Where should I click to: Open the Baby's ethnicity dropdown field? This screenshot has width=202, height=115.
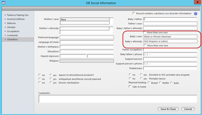[x=170, y=41]
